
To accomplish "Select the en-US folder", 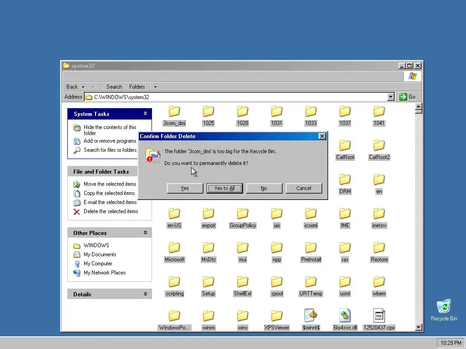I will 174,218.
